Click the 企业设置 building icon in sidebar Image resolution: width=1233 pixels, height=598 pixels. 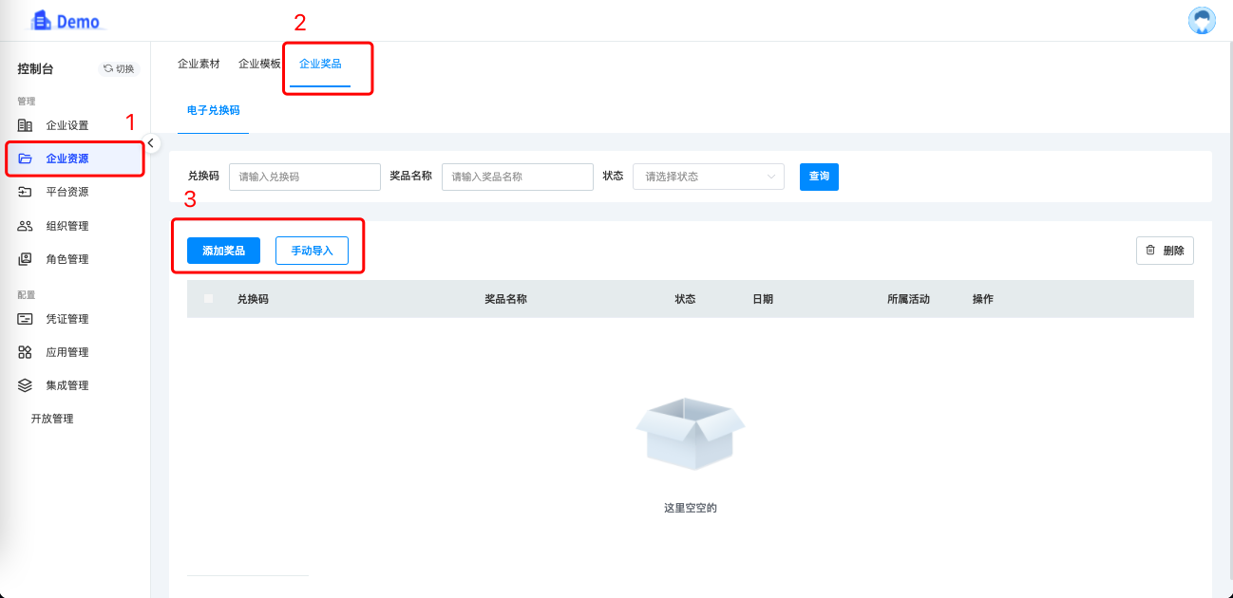pyautogui.click(x=26, y=125)
